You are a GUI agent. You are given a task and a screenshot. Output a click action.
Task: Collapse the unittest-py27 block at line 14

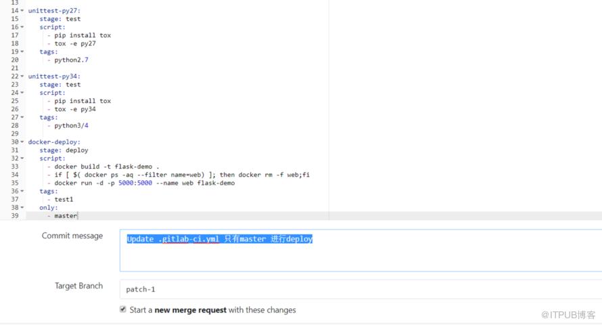(x=22, y=11)
